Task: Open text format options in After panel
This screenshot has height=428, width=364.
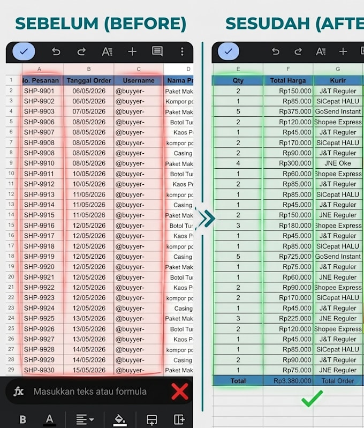Action: coord(321,51)
